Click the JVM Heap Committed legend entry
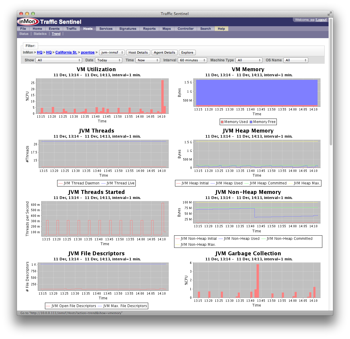This screenshot has width=350, height=339. 265,183
